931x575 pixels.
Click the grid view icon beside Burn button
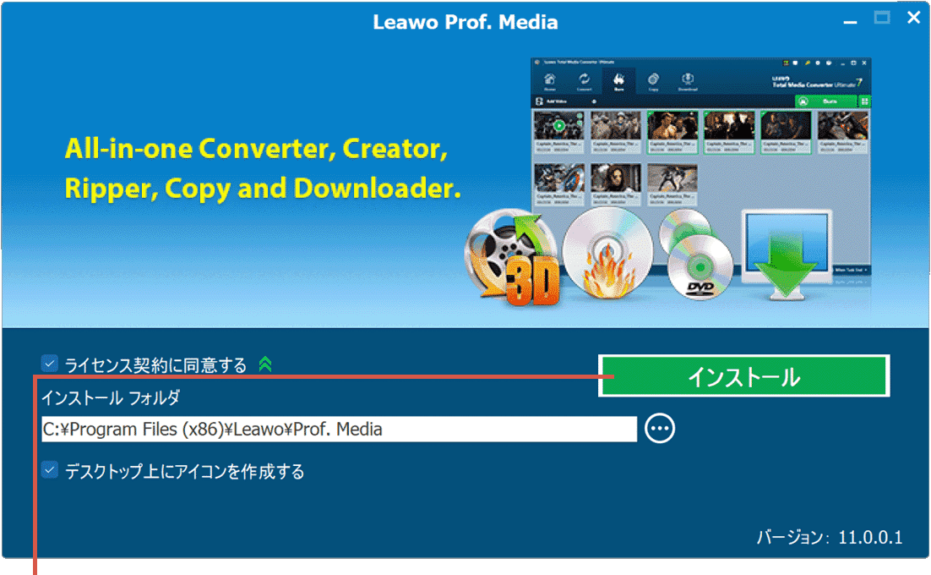point(863,101)
